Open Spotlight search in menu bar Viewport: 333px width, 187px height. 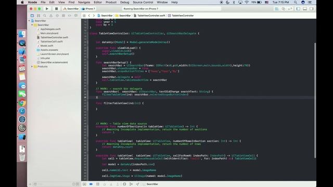click(296, 2)
